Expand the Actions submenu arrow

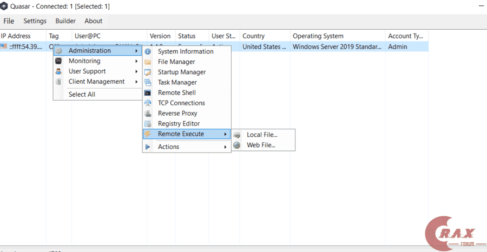pyautogui.click(x=225, y=147)
